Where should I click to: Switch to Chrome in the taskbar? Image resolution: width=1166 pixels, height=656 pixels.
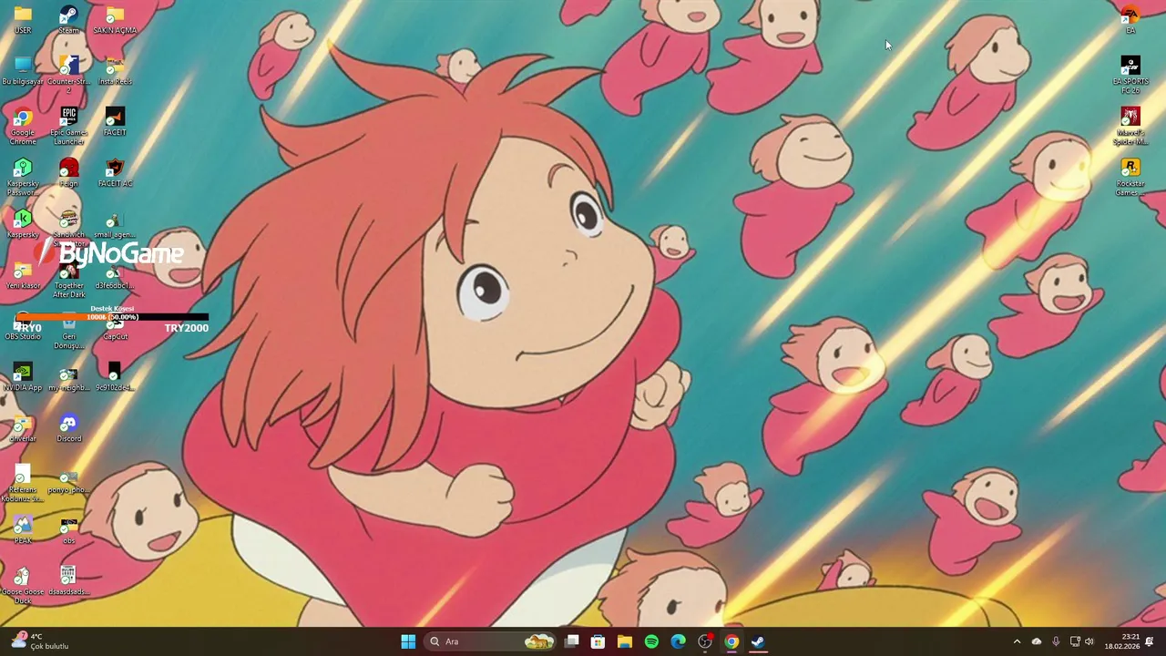click(731, 641)
